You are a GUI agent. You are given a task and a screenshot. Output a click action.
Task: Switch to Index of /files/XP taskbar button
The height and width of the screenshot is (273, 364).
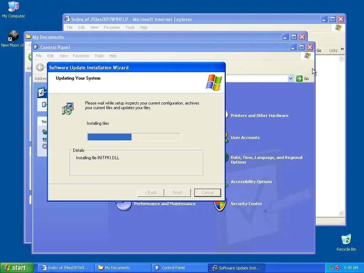[x=66, y=268]
